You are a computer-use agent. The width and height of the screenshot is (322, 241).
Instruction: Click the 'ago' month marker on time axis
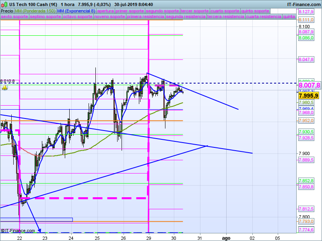point(226,238)
